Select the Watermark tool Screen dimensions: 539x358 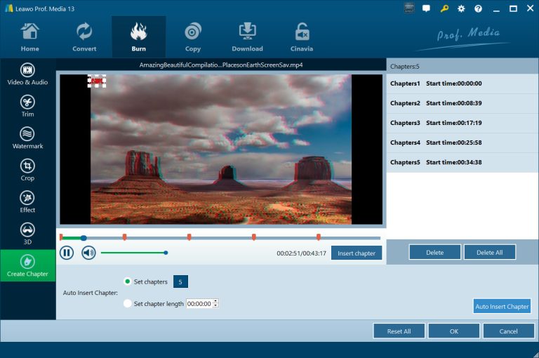(27, 138)
